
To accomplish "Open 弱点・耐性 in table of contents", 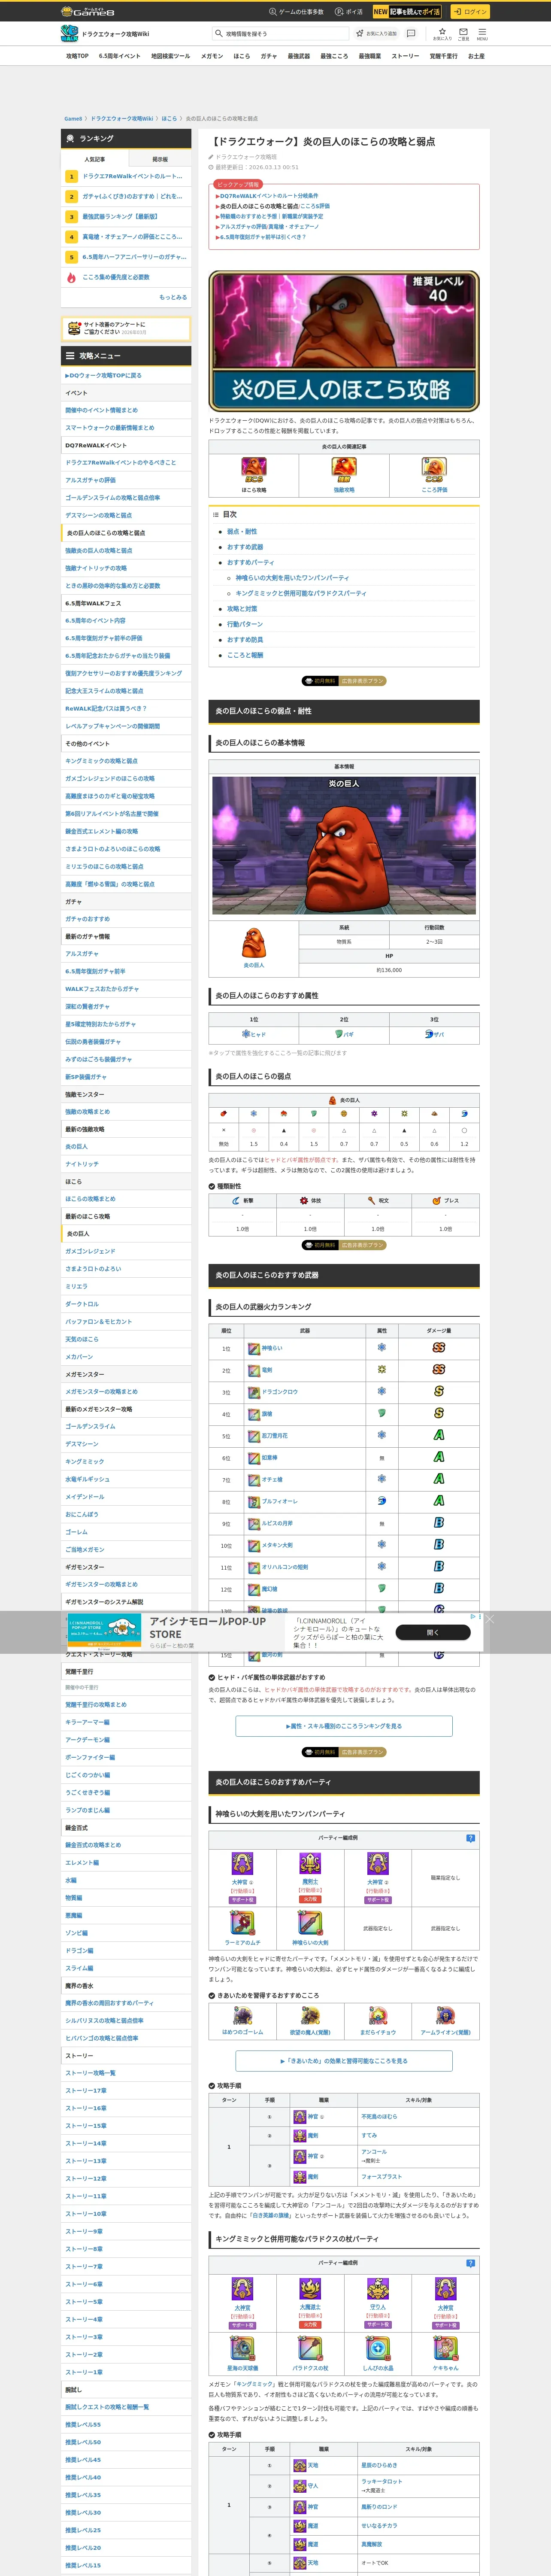I will point(242,532).
